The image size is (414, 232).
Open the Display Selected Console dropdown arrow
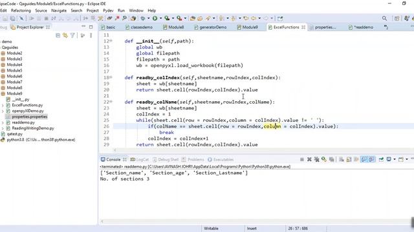[394, 159]
